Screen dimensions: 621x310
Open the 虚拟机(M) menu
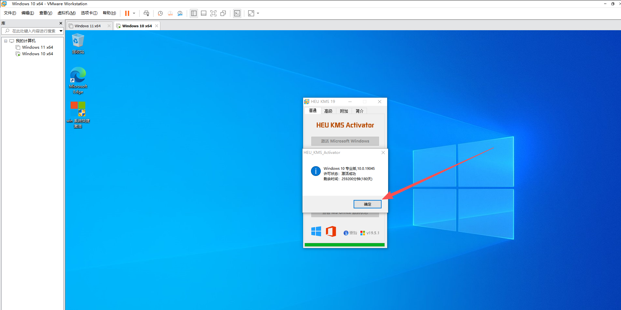[x=66, y=13]
